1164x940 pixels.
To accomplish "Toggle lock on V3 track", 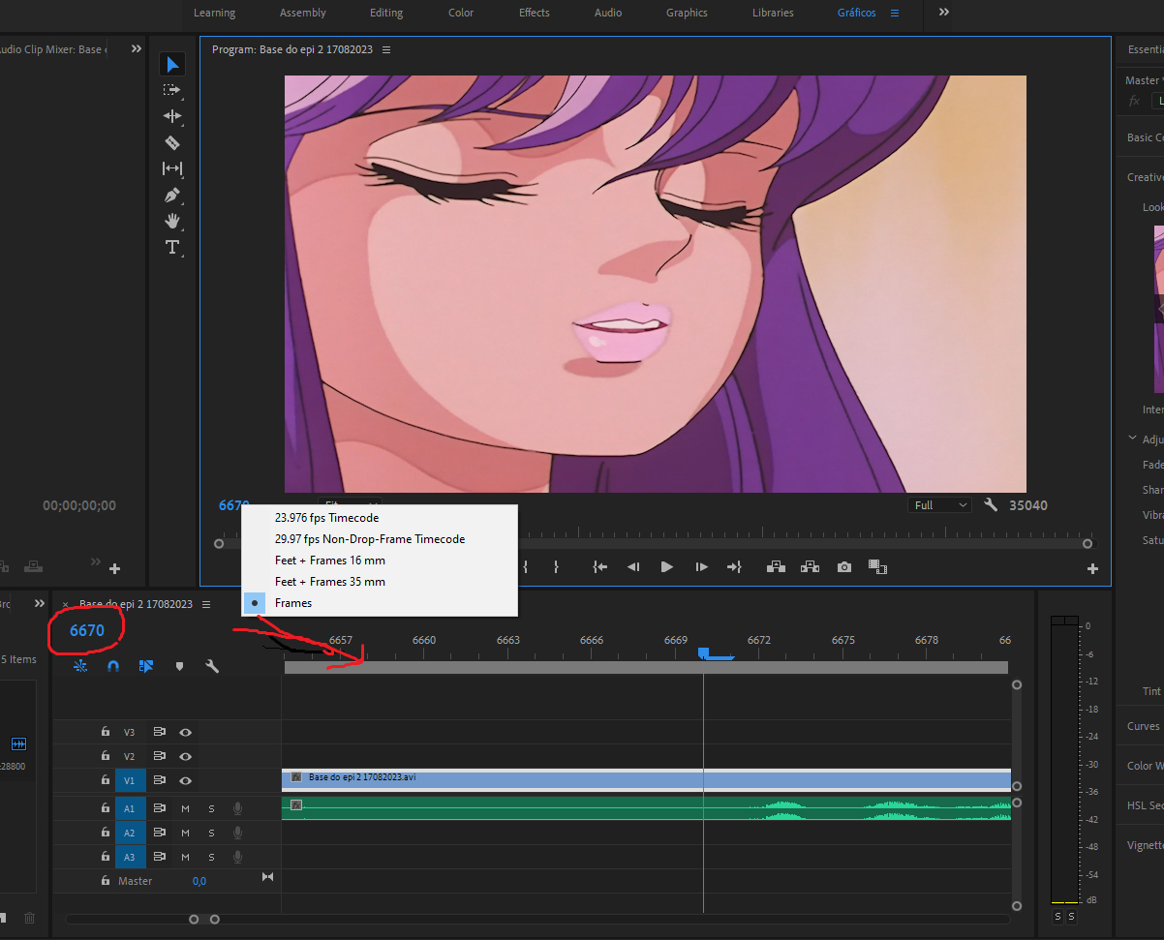I will point(106,732).
